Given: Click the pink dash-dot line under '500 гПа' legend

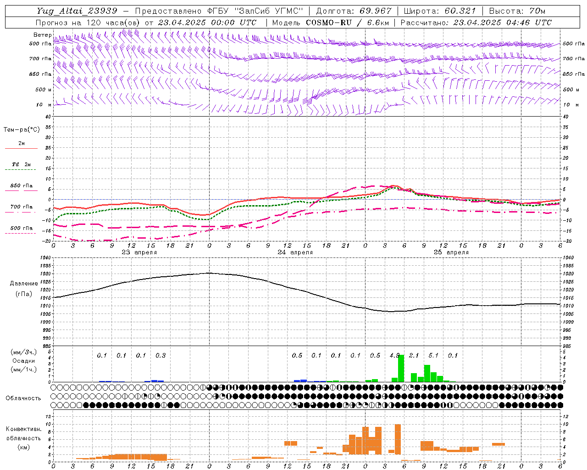Looking at the screenshot, I should (x=20, y=234).
